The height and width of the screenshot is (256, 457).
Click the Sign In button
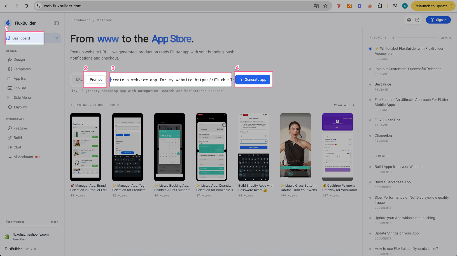click(438, 20)
